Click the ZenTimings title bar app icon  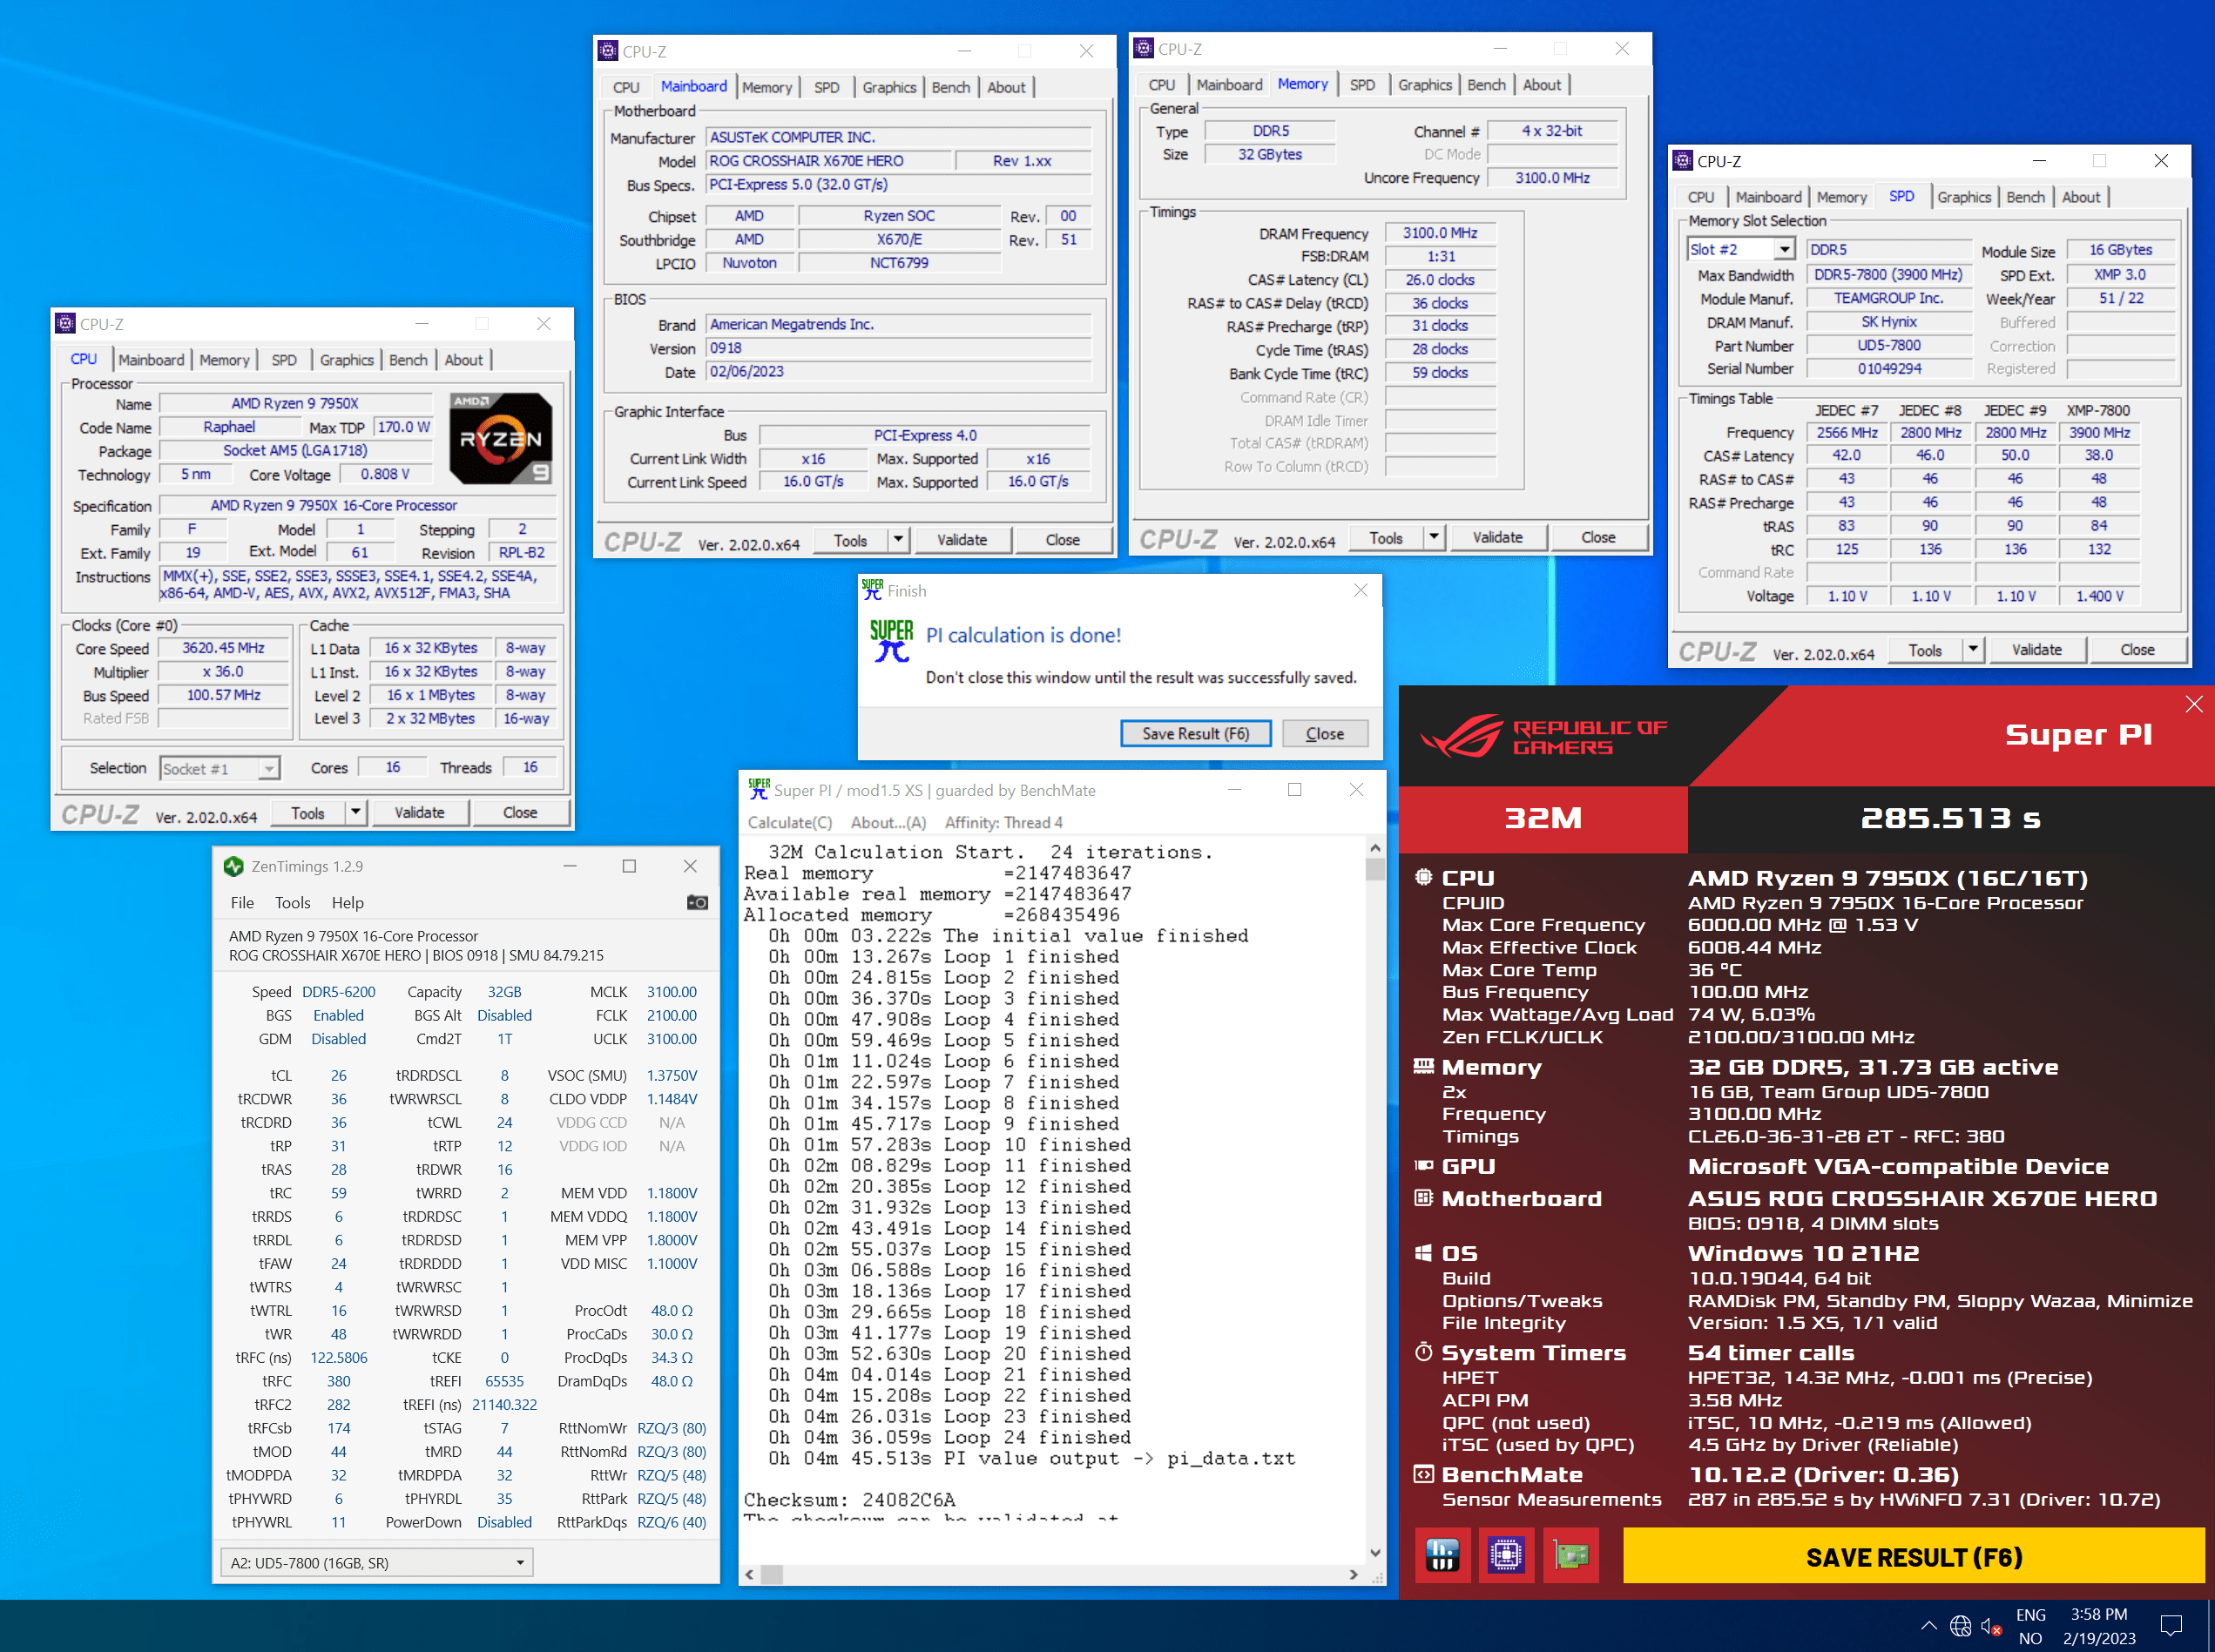tap(234, 867)
